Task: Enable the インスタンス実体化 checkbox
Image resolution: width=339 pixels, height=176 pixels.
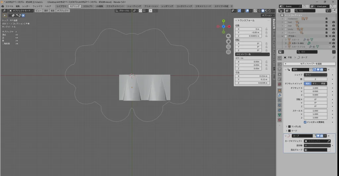Action: pyautogui.click(x=305, y=122)
